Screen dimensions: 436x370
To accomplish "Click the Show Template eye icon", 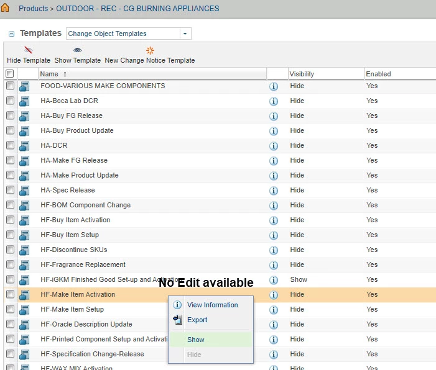I will (x=77, y=50).
